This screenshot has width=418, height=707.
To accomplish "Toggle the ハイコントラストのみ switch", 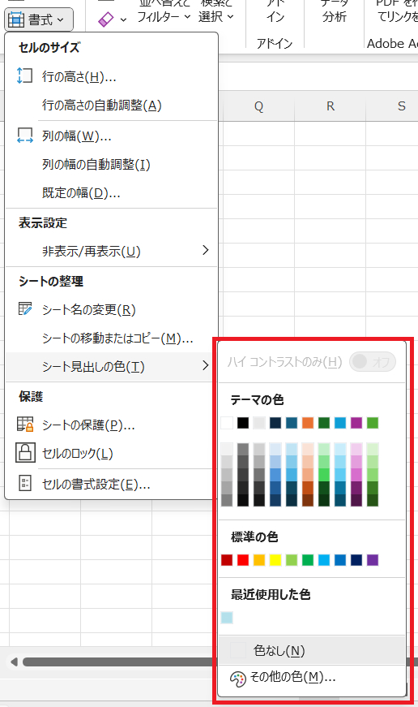I will click(372, 361).
